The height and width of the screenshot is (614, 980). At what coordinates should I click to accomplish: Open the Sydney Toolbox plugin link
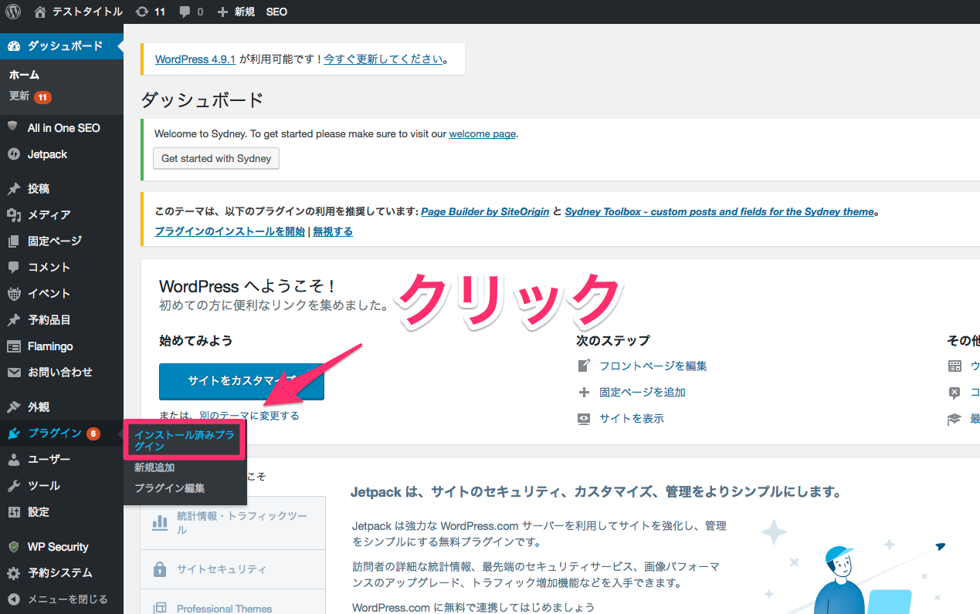[x=720, y=211]
